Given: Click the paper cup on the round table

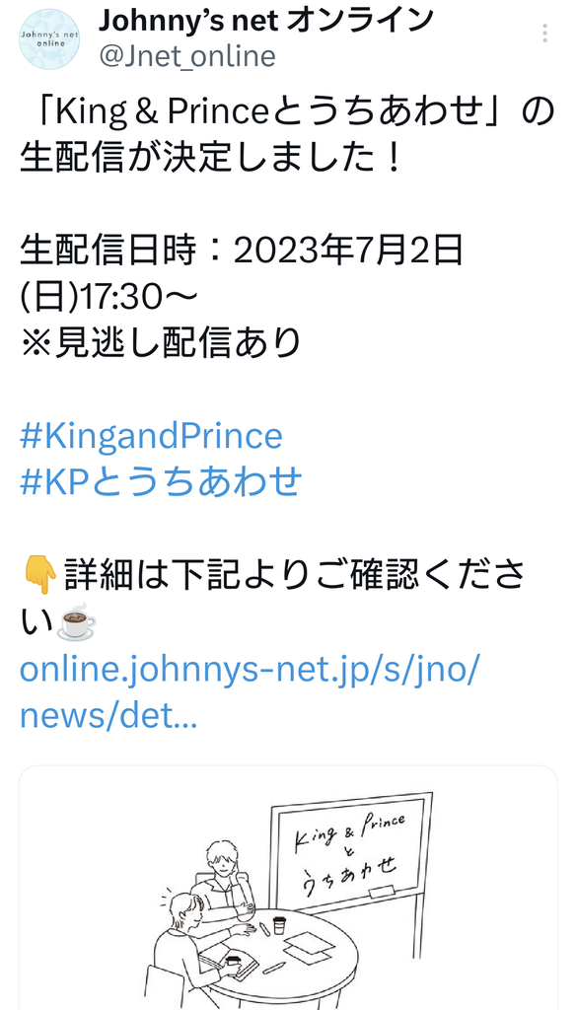Looking at the screenshot, I should [x=279, y=923].
